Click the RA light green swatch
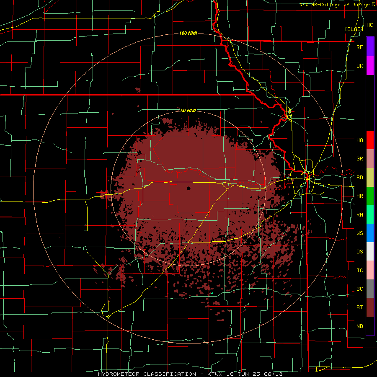This screenshot has width=377, height=377. click(370, 214)
